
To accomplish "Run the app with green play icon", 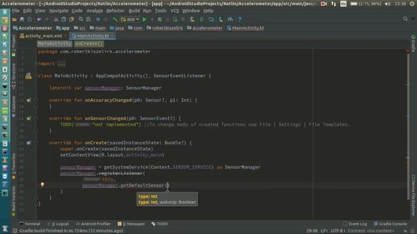I will click(x=145, y=19).
